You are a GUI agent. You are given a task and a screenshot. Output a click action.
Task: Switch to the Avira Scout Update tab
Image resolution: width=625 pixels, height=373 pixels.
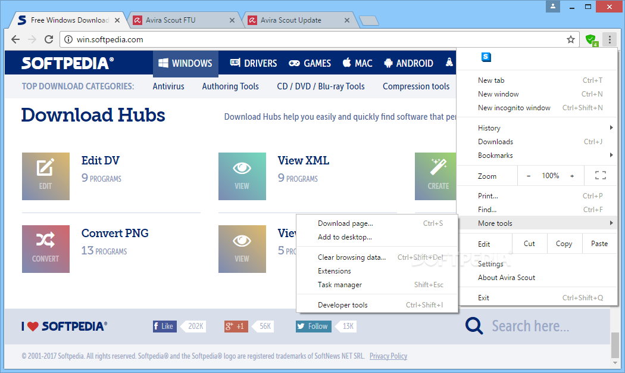click(x=298, y=20)
